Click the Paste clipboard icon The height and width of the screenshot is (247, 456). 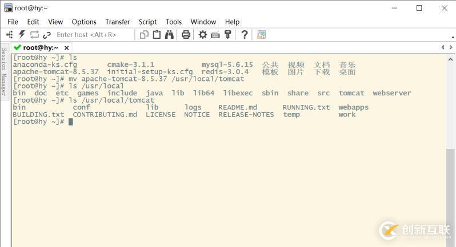click(157, 35)
